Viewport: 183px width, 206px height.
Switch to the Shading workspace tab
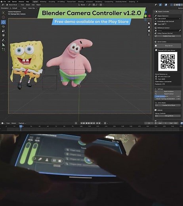click(81, 2)
